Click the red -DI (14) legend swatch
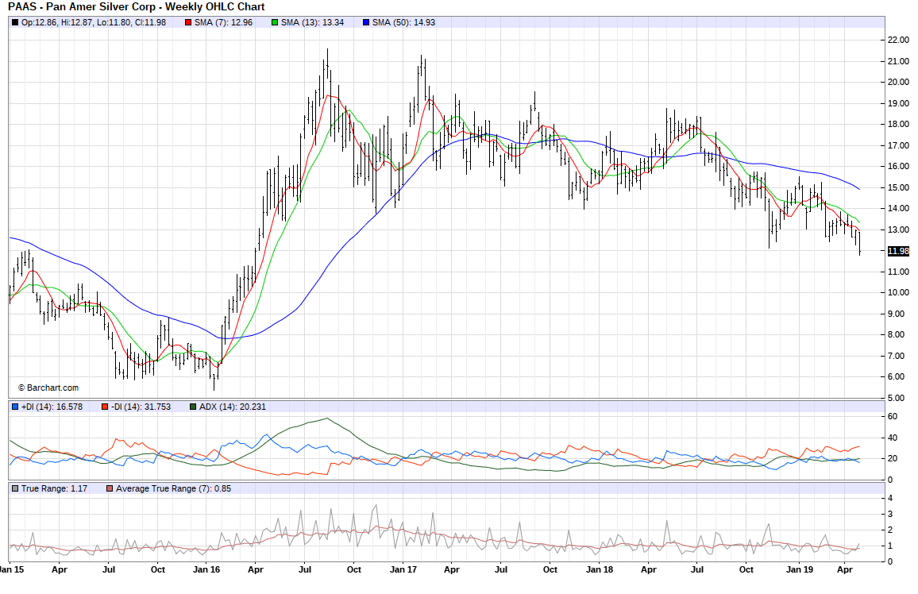 click(104, 407)
